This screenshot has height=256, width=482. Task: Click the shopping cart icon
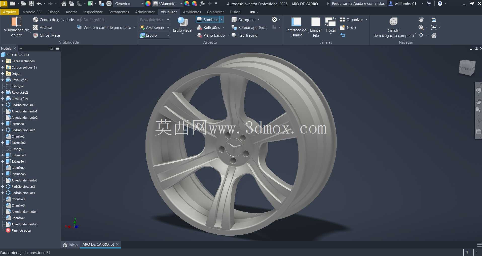[429, 4]
